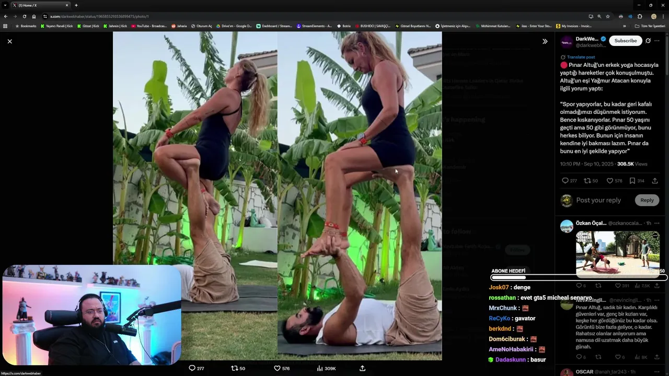669x376 pixels.
Task: Click the webcam overlay of the streamer
Action: point(91,315)
